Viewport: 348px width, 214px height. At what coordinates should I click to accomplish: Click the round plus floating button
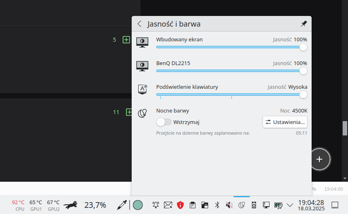319,159
